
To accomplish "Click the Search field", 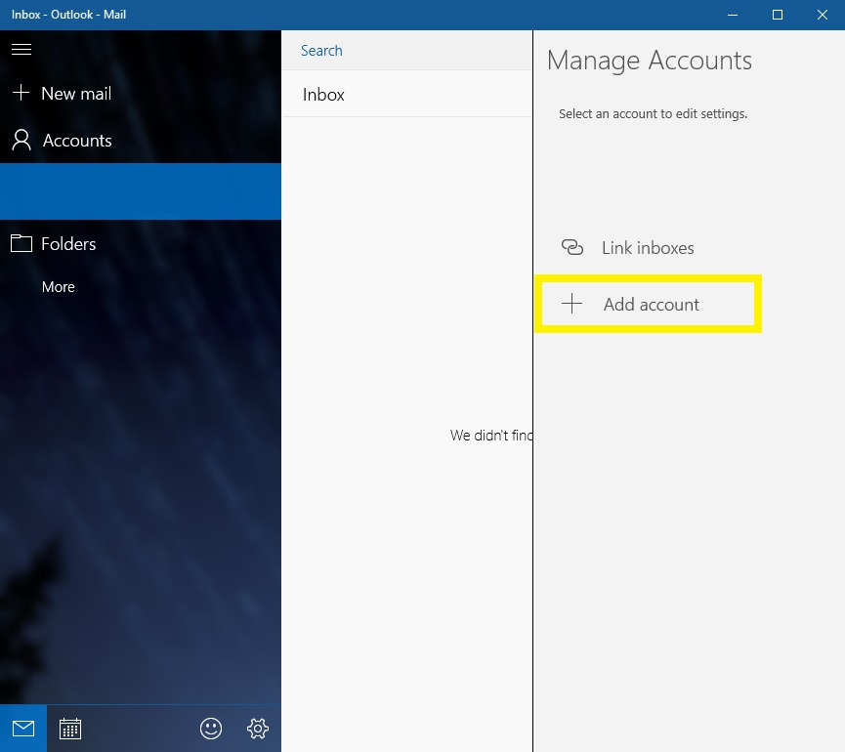I will [406, 50].
